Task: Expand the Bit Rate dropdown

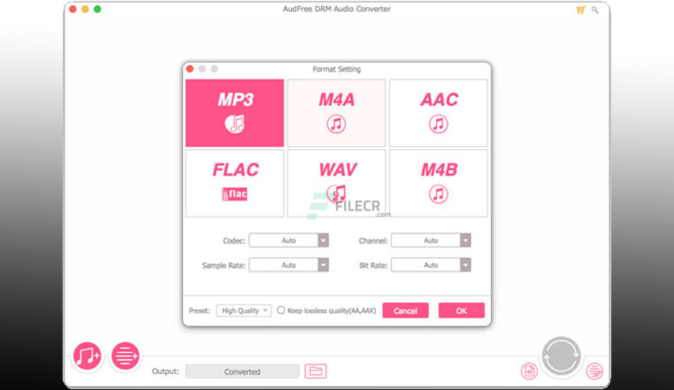Action: click(431, 265)
